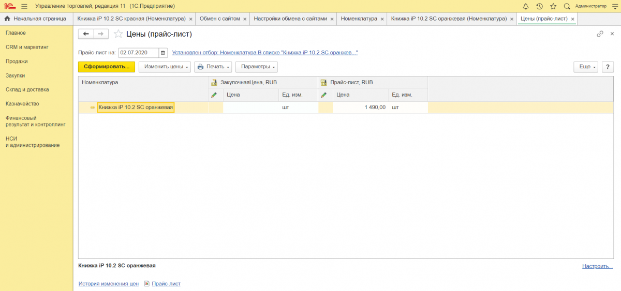This screenshot has height=291, width=621.
Task: Open the 1C main menu hamburger icon
Action: [x=24, y=6]
